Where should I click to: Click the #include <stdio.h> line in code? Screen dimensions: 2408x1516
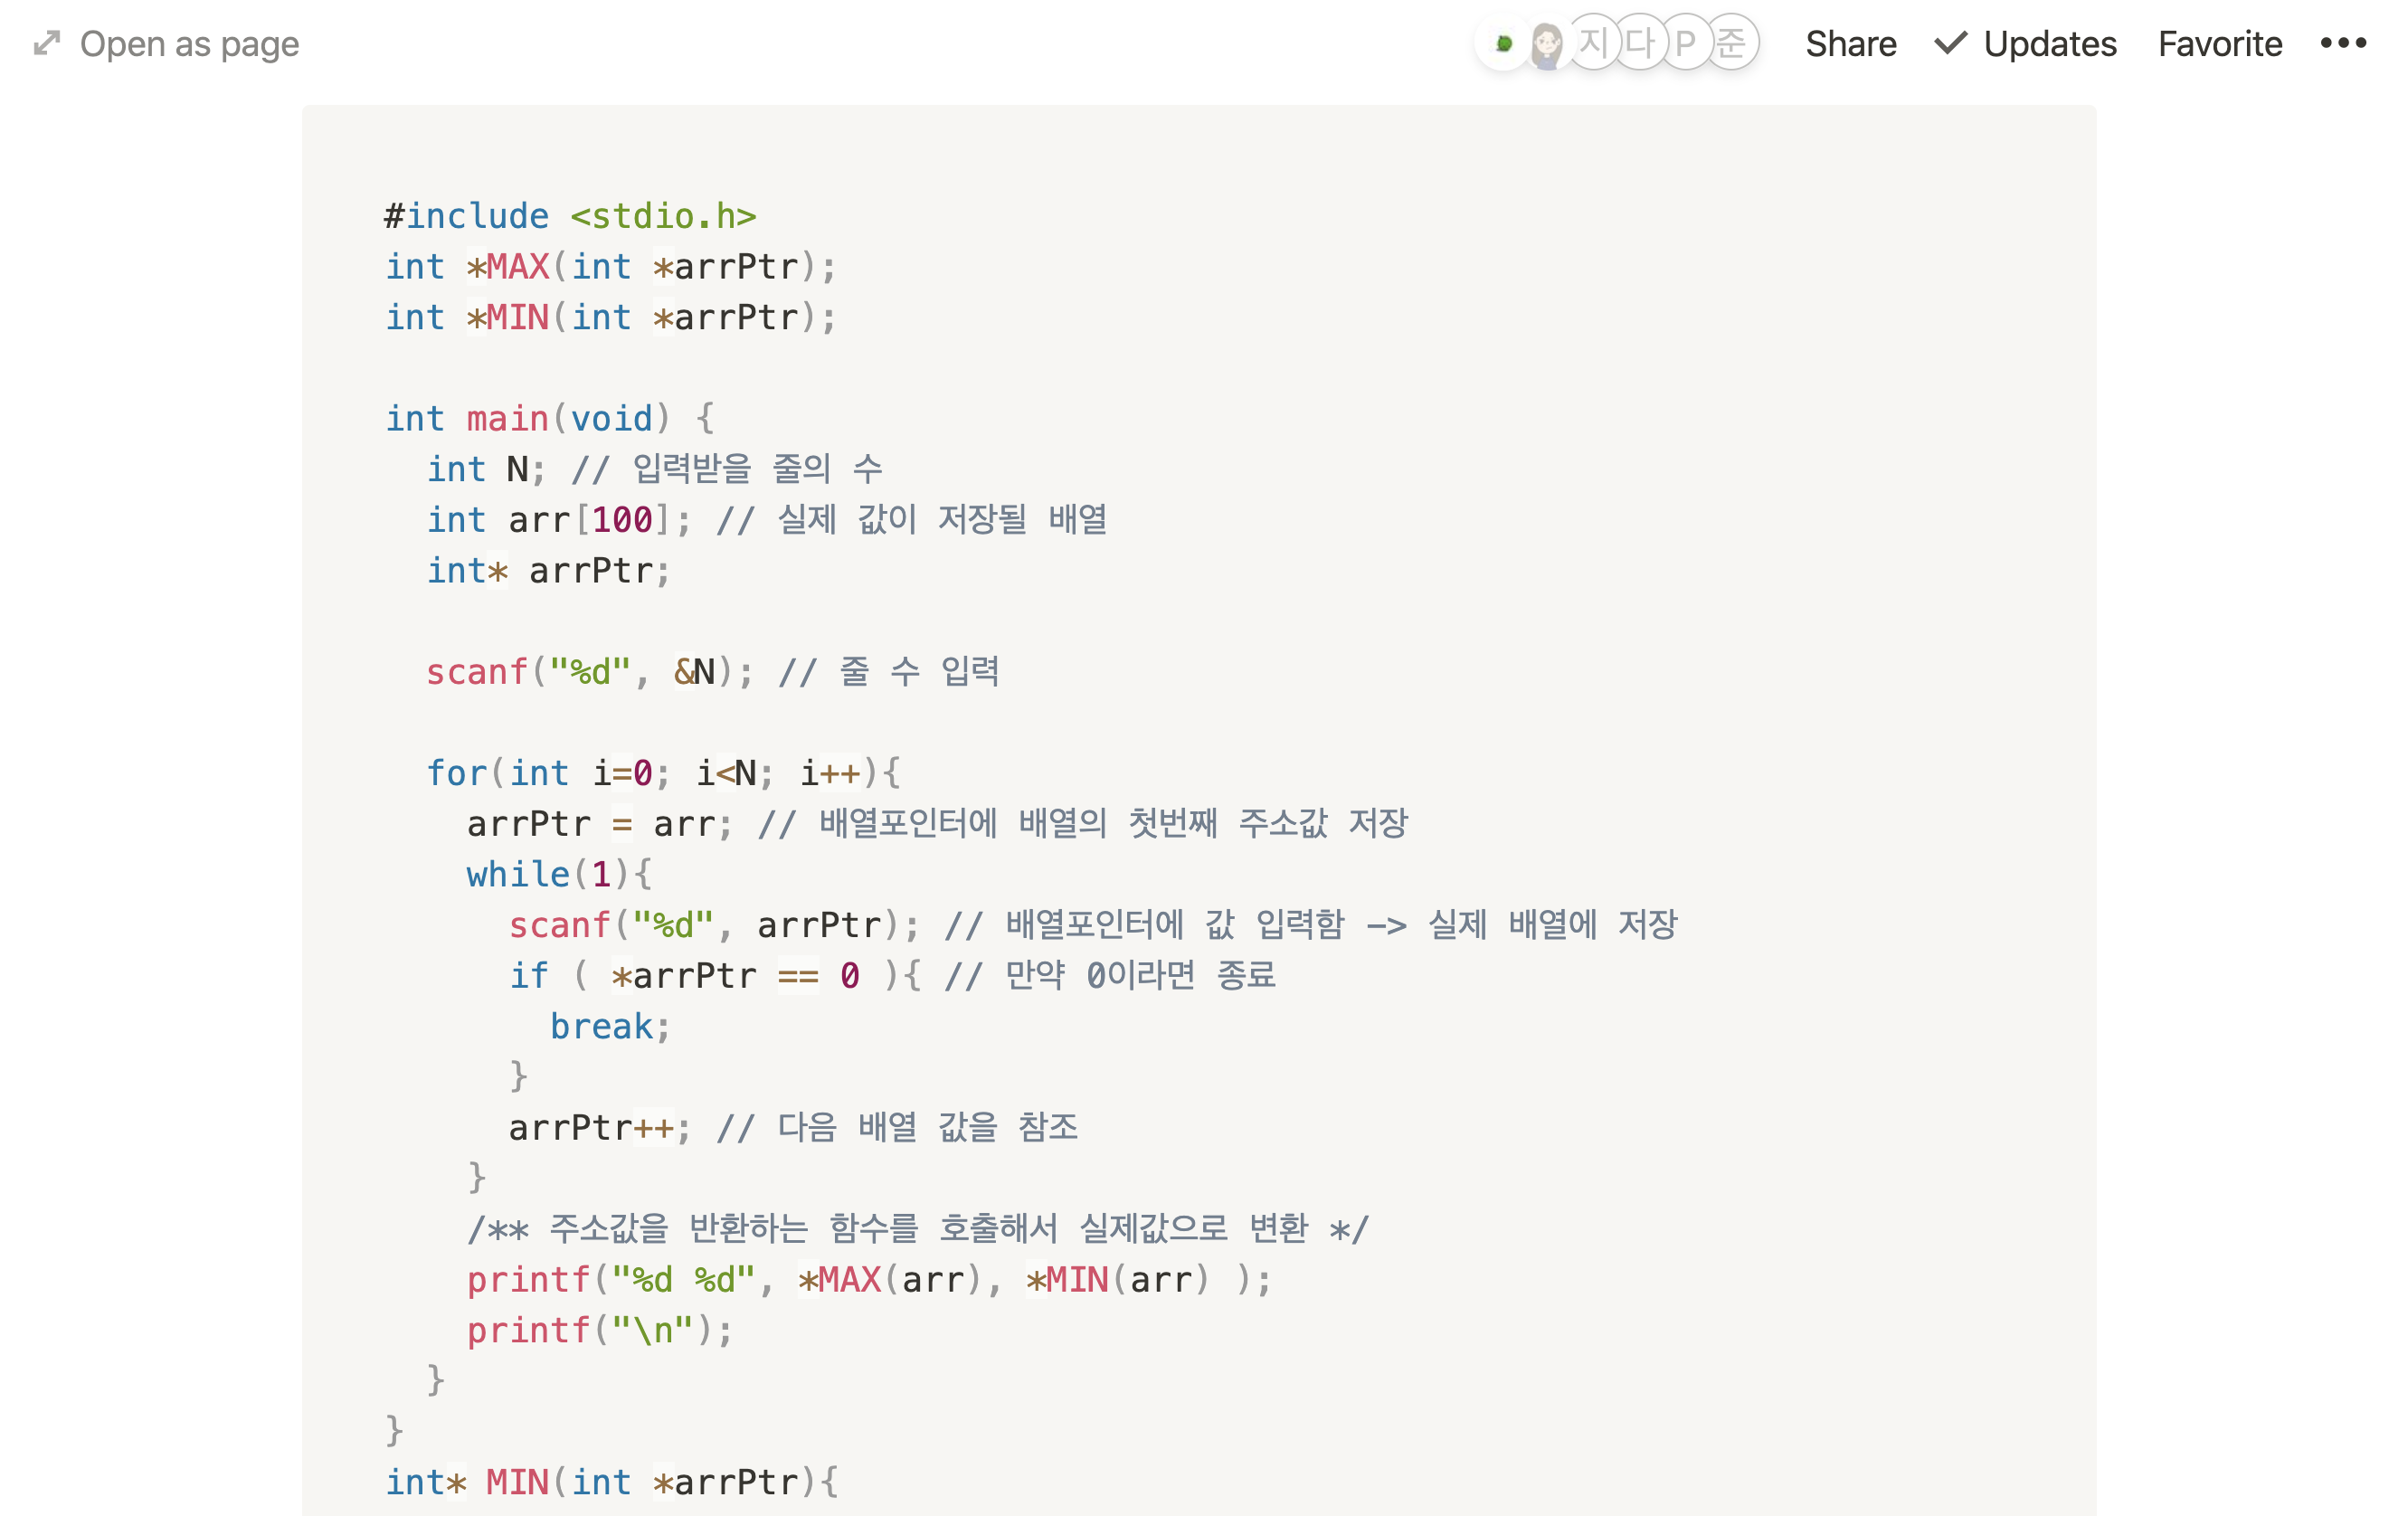pyautogui.click(x=570, y=216)
